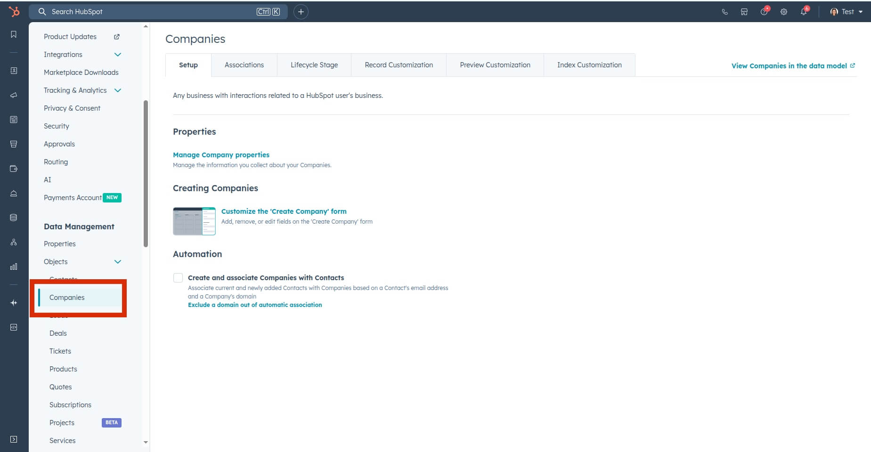871x452 pixels.
Task: Click the Reporting bar chart icon
Action: pyautogui.click(x=14, y=266)
